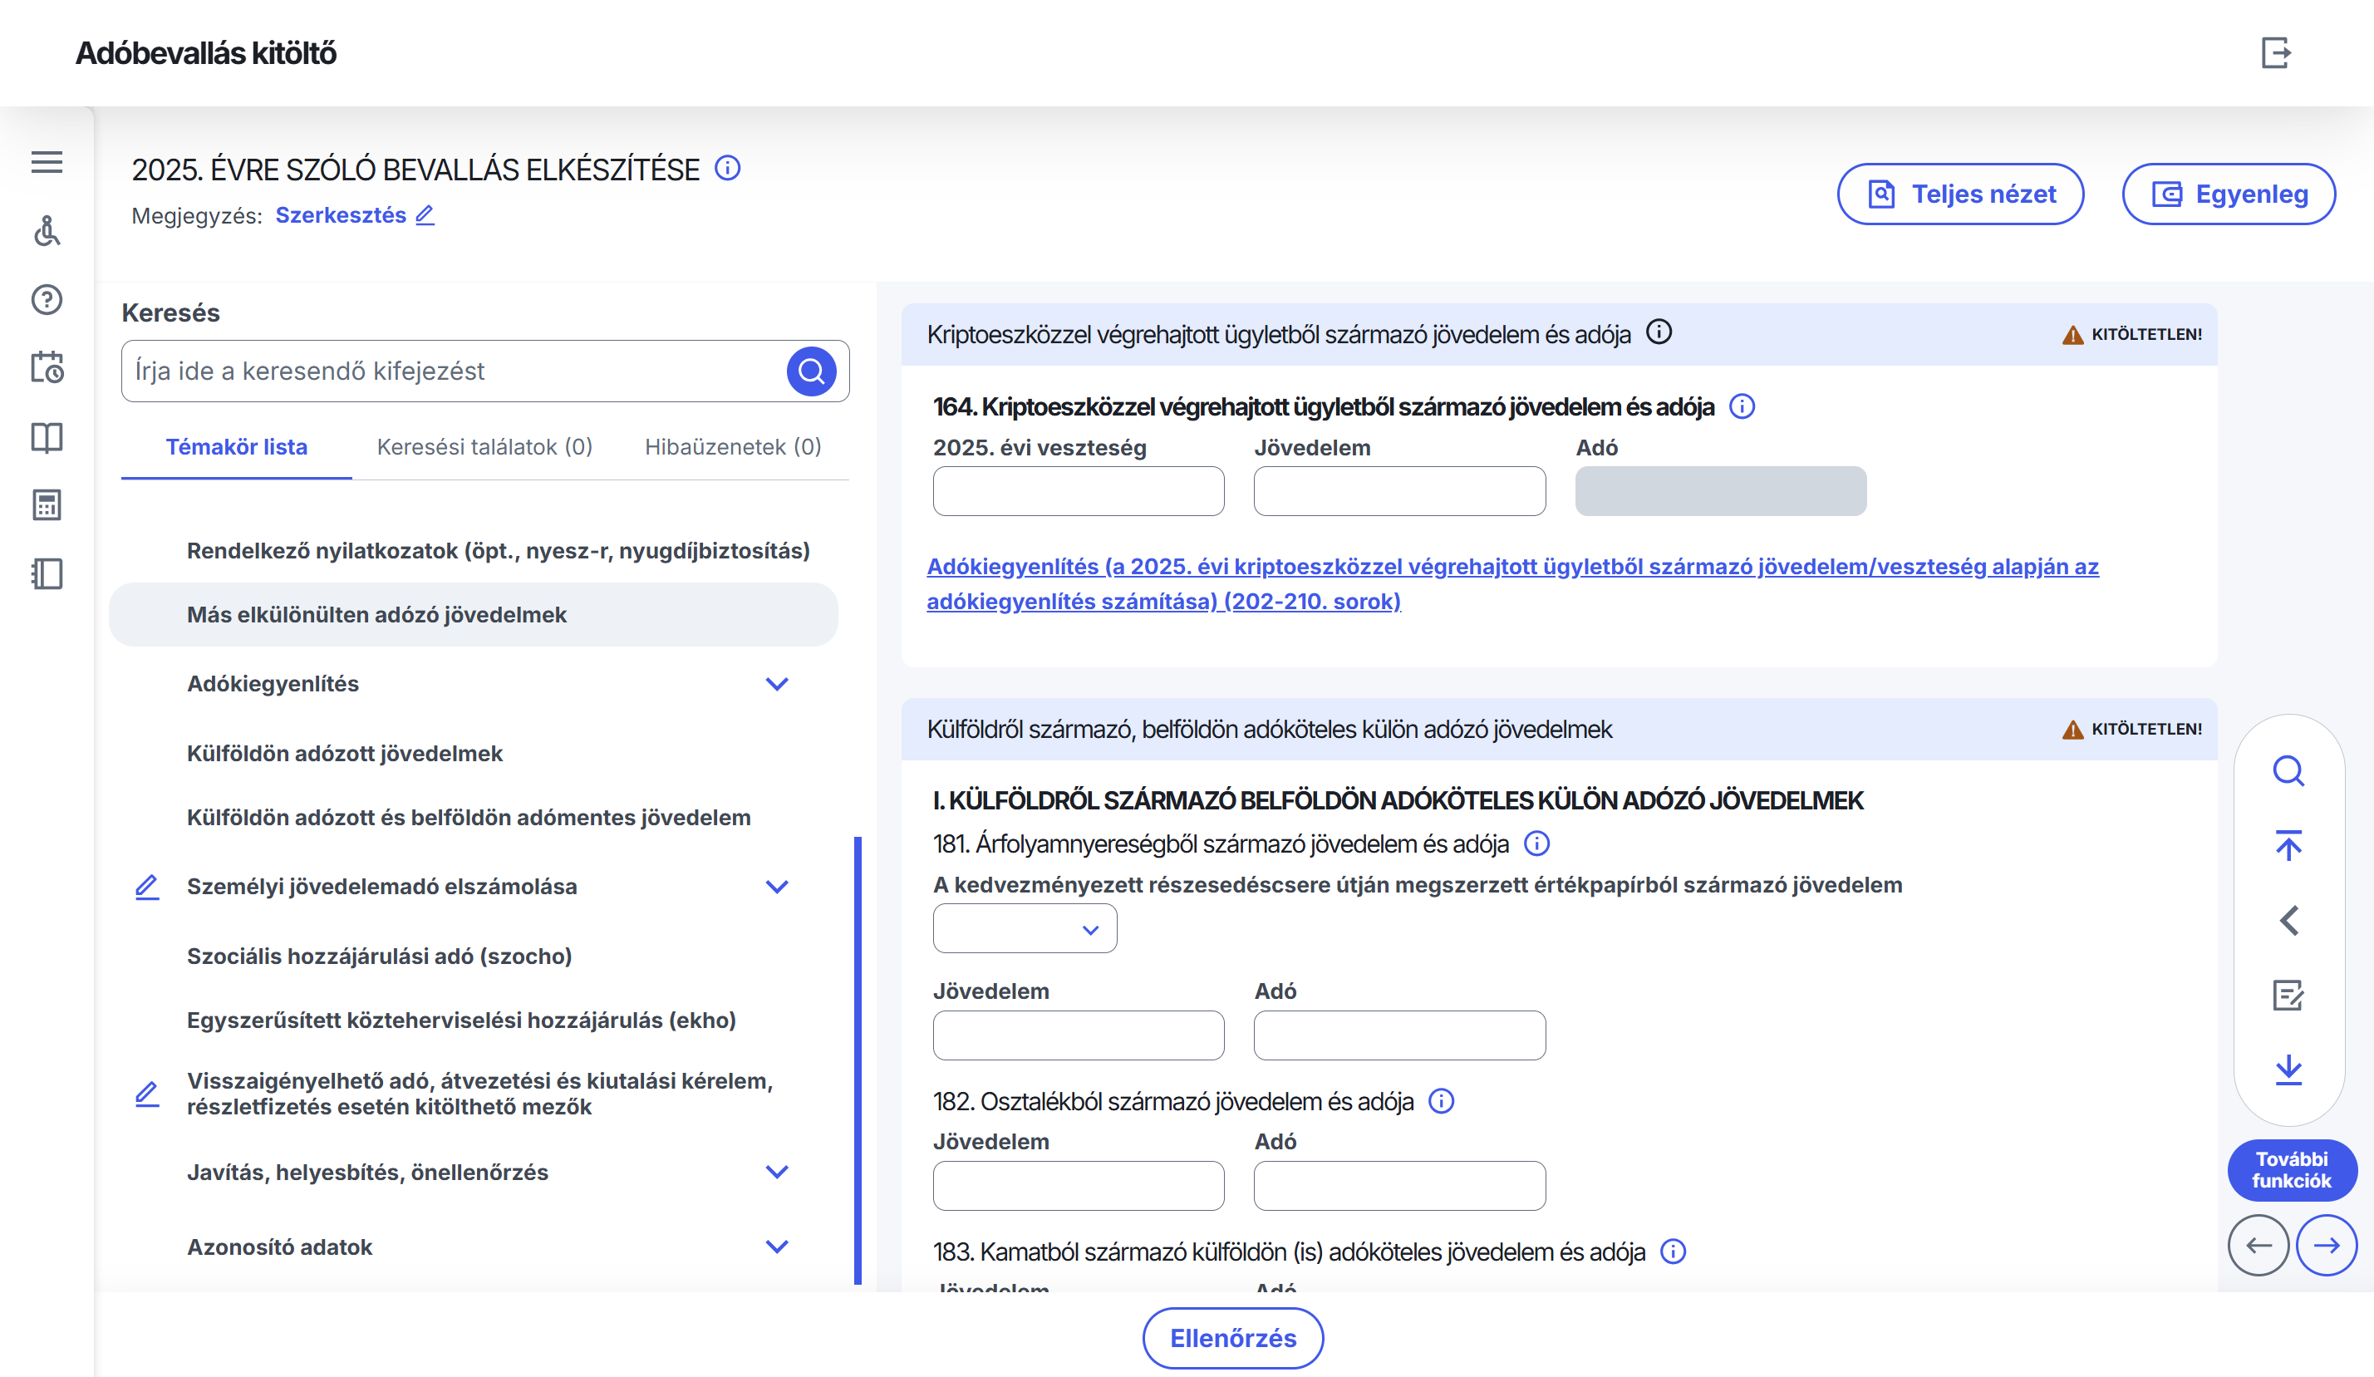Click the calendar deadline sidebar icon
2374x1377 pixels.
[x=47, y=367]
